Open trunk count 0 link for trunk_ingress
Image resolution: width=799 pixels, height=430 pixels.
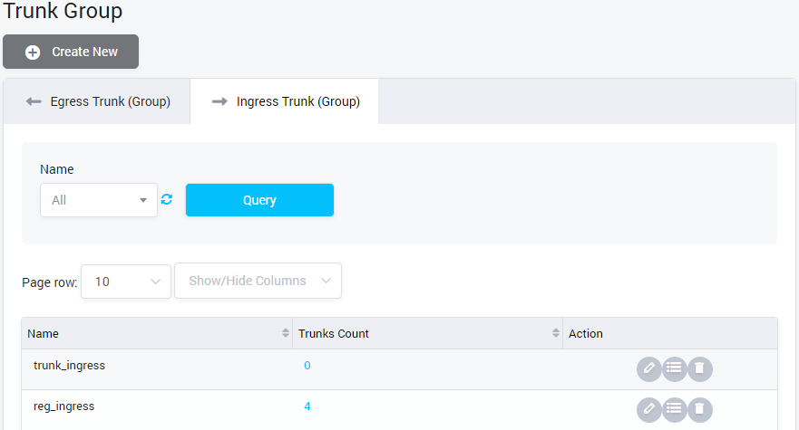[307, 366]
